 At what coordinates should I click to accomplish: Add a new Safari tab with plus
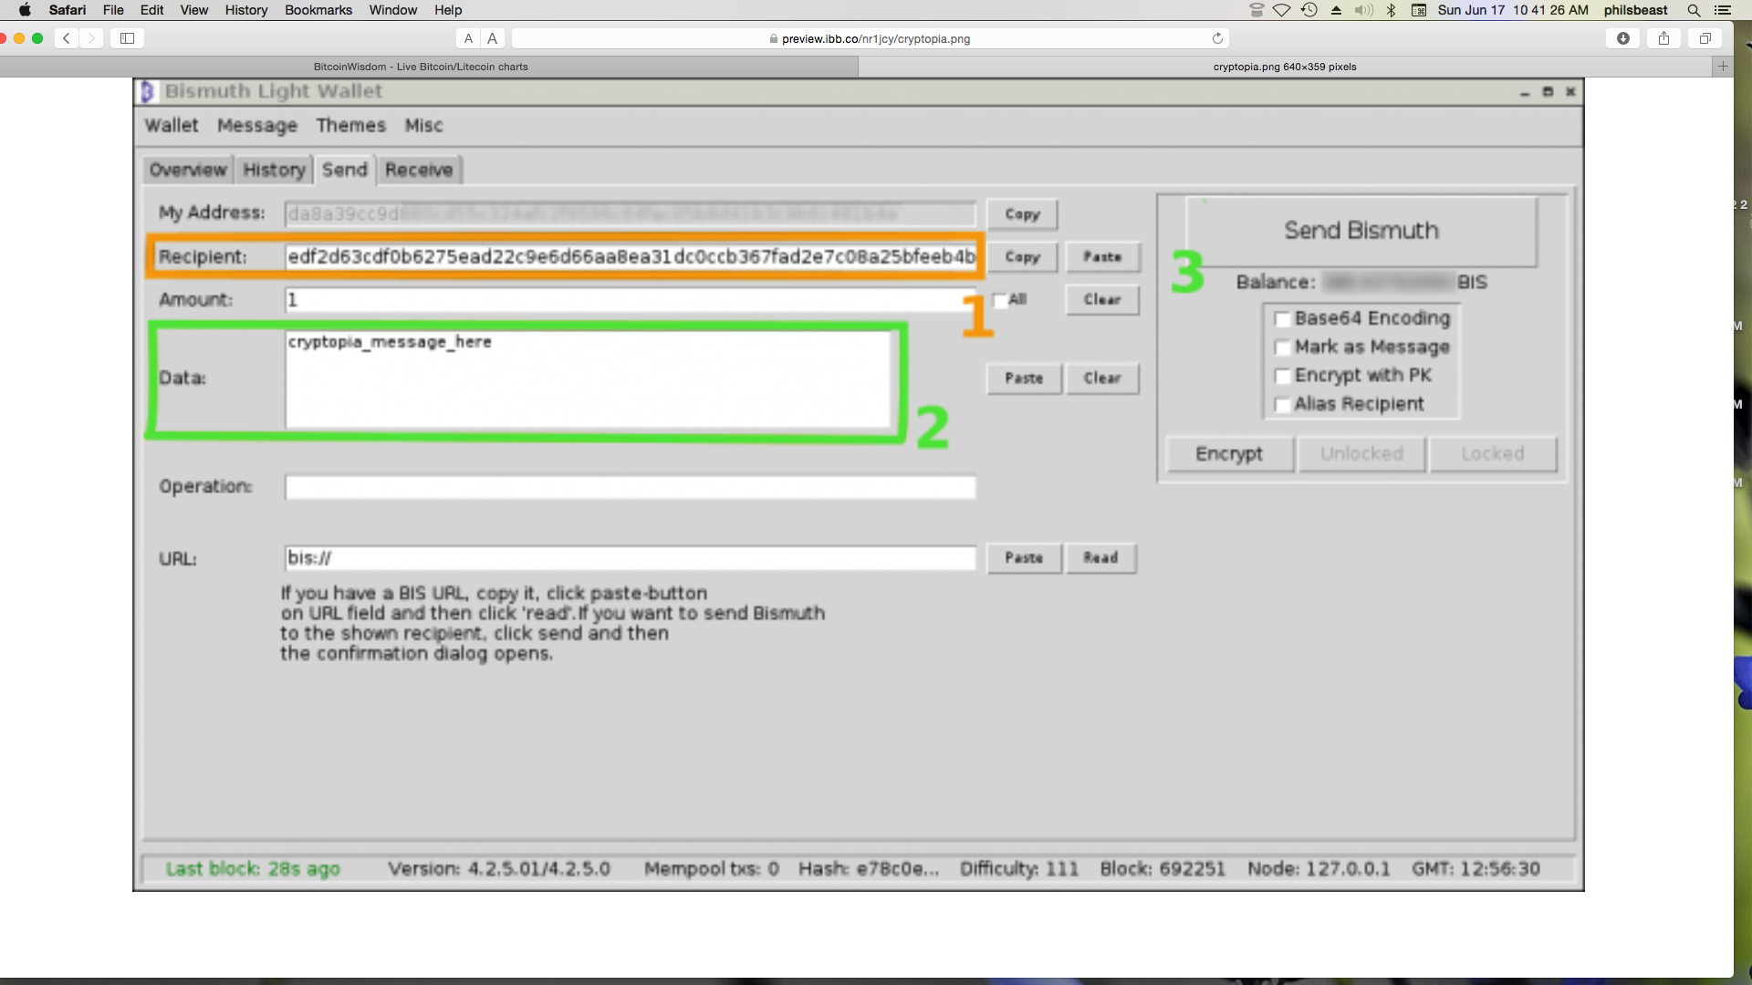(1723, 67)
